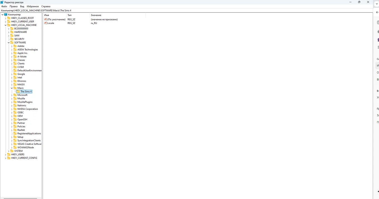Image resolution: width=379 pixels, height=199 pixels.
Task: Click the open folder icon of The Sims 4
Action: (18, 91)
